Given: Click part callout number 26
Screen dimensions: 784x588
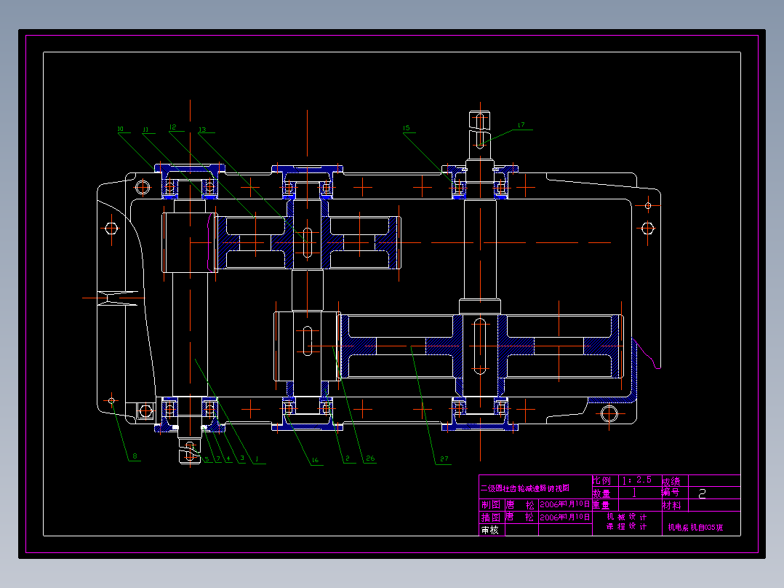Looking at the screenshot, I should 370,458.
